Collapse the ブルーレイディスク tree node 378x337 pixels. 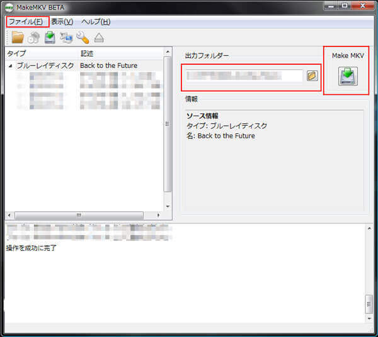[x=10, y=65]
